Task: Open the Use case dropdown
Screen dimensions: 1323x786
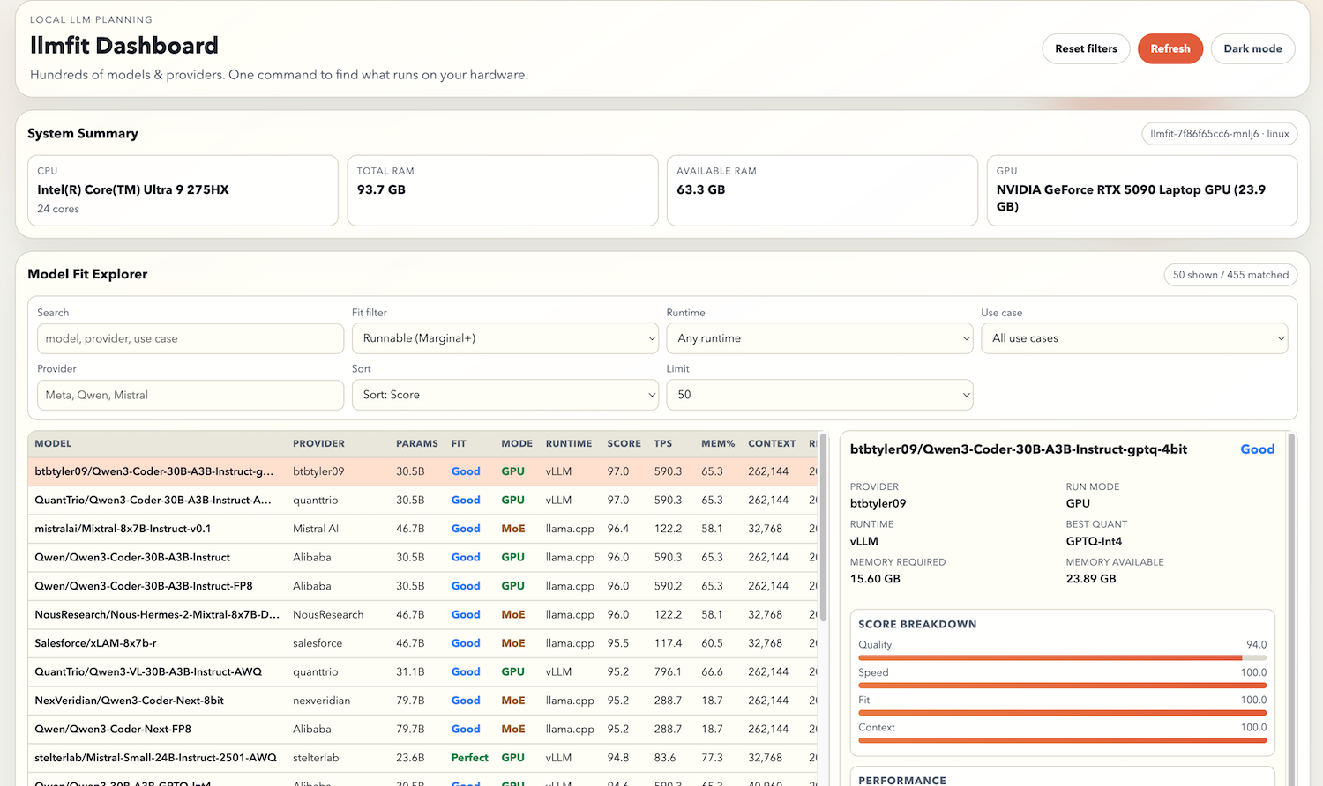Action: pyautogui.click(x=1134, y=338)
